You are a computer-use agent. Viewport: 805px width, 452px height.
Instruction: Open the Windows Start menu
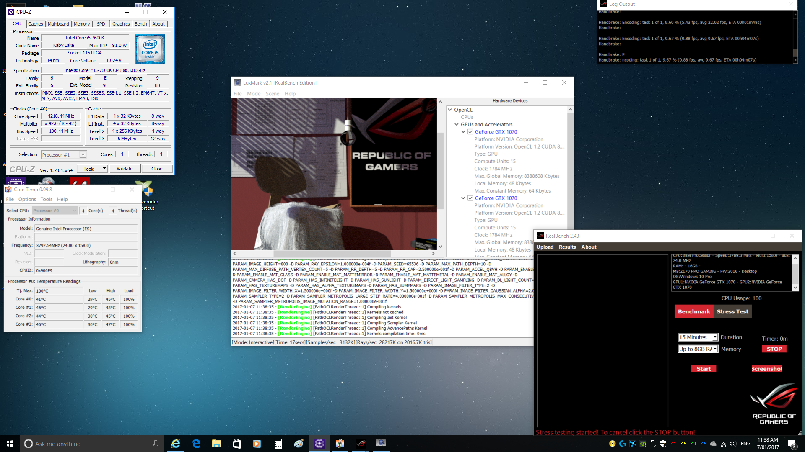10,444
